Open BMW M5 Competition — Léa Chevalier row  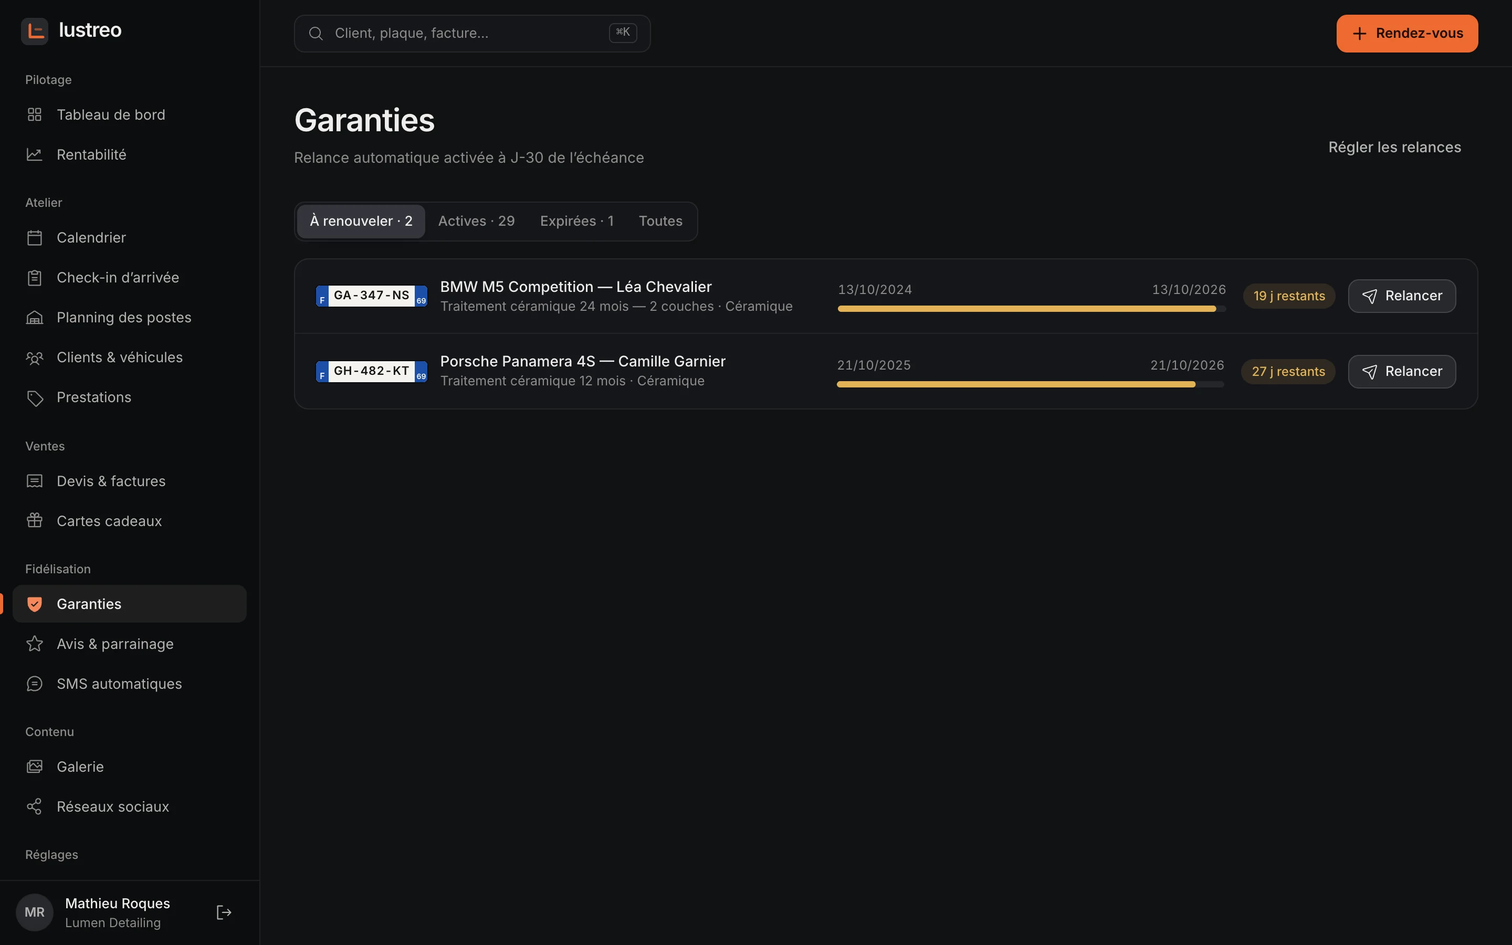click(886, 296)
